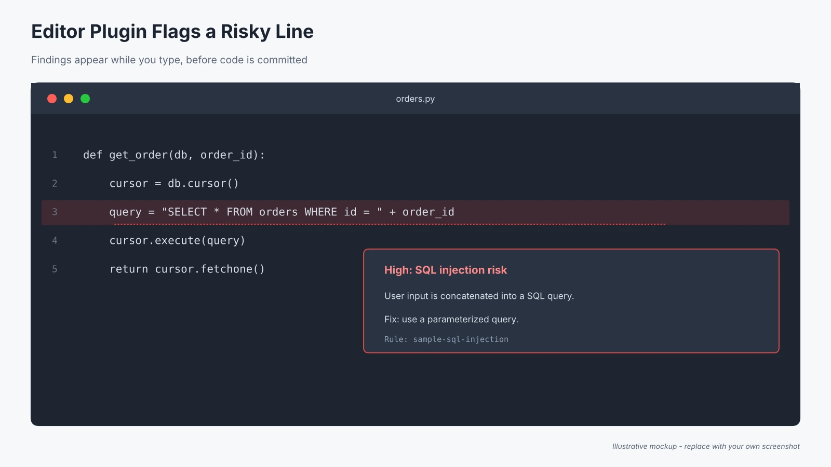The image size is (831, 467).
Task: Click line number 3 on the flagged line
Action: [55, 212]
